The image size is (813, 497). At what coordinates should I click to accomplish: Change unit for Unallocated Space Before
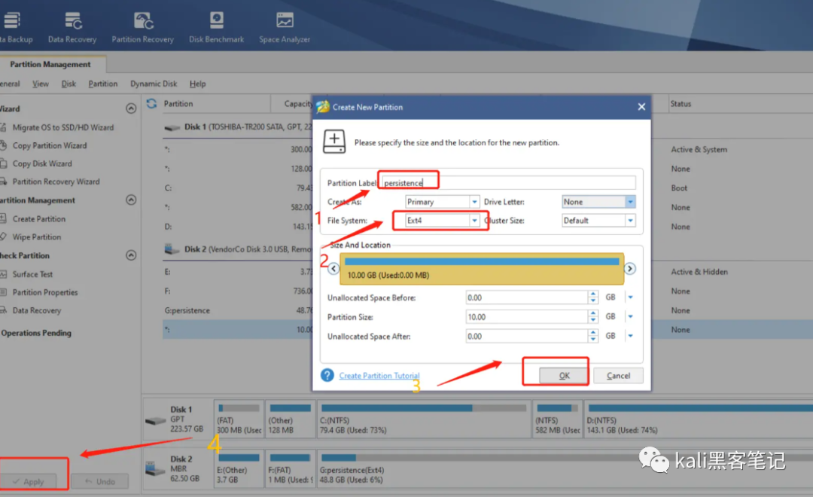coord(631,297)
